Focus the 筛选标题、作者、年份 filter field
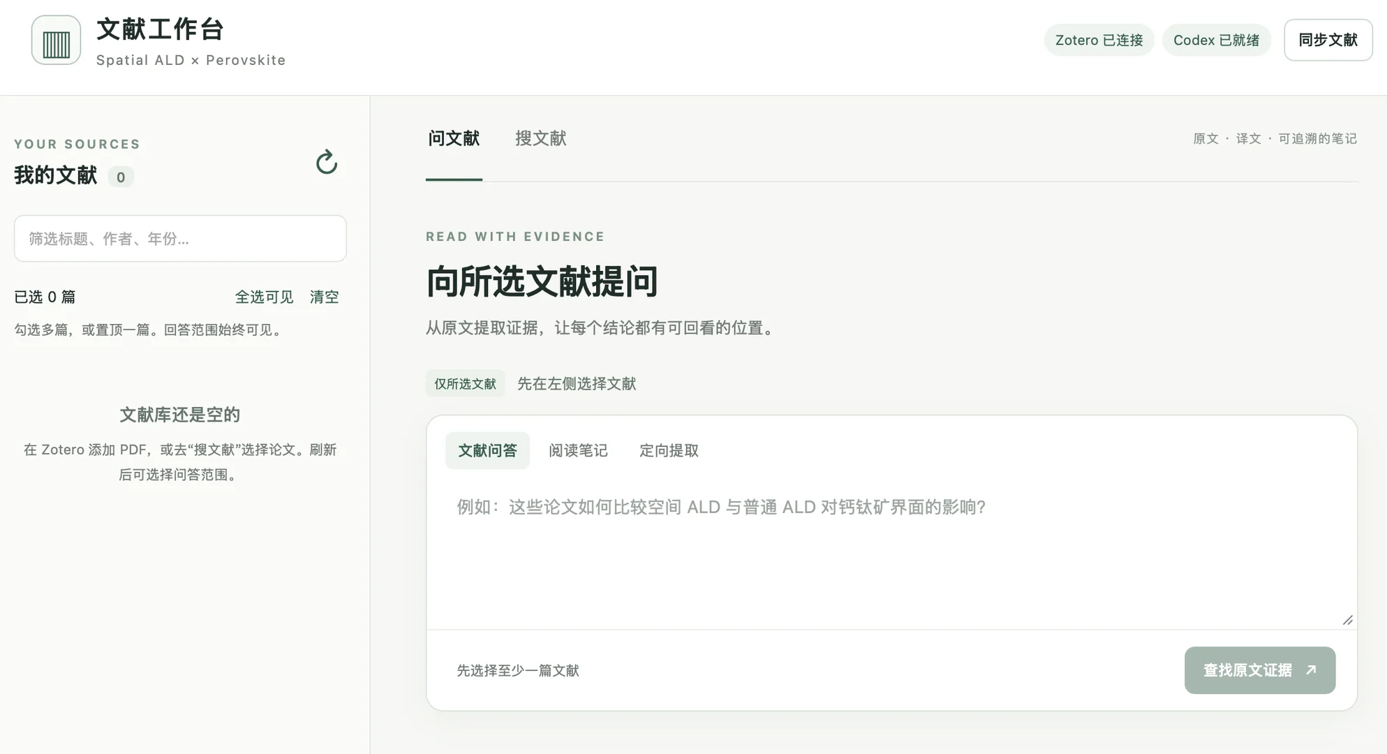The height and width of the screenshot is (754, 1387). click(x=180, y=239)
